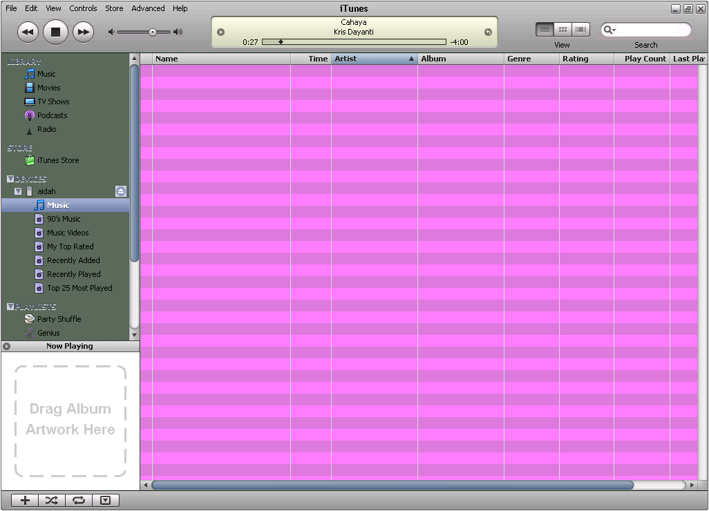709x511 pixels.
Task: Click the Now Playing panel arrow icon
Action: (7, 347)
